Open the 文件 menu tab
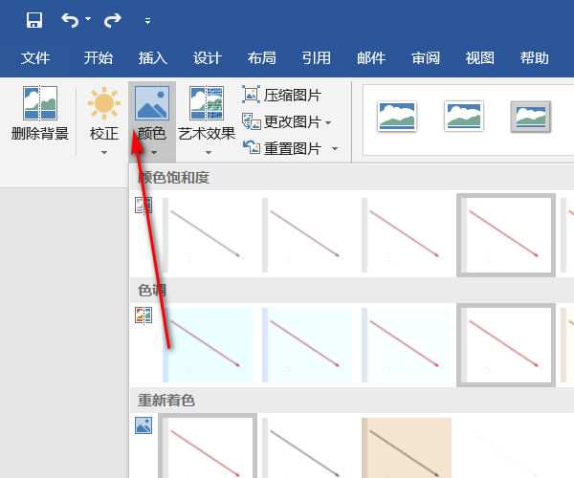This screenshot has width=574, height=478. click(35, 57)
